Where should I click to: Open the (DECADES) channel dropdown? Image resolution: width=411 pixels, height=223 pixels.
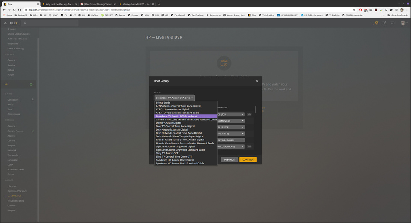click(231, 140)
